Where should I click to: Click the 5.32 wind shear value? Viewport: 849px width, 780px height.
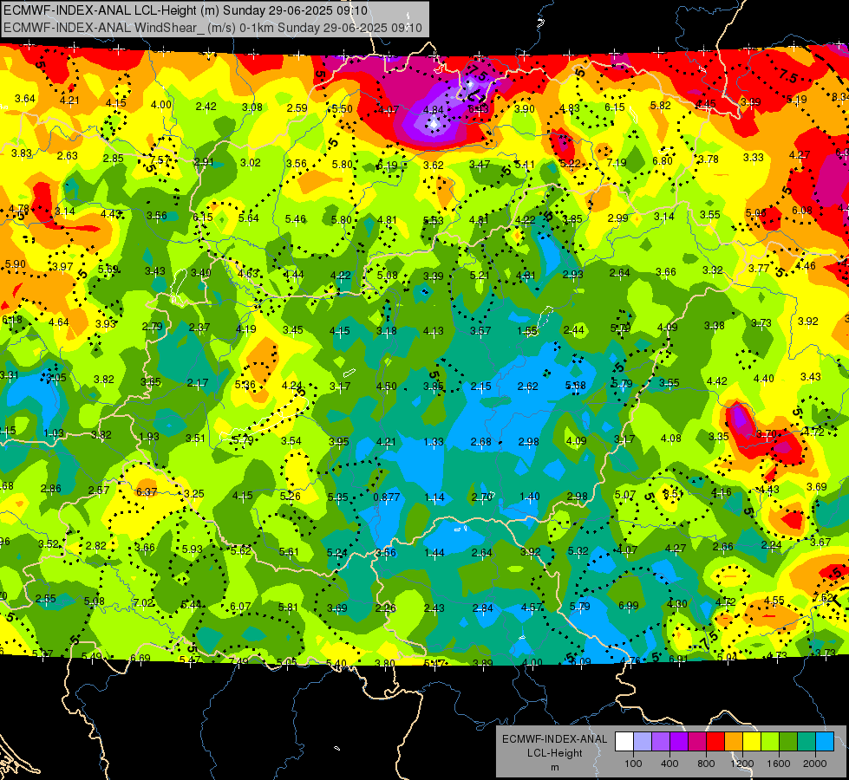pos(578,551)
